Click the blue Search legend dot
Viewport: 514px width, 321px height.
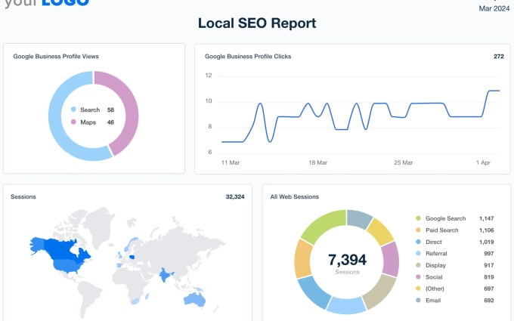pos(74,110)
